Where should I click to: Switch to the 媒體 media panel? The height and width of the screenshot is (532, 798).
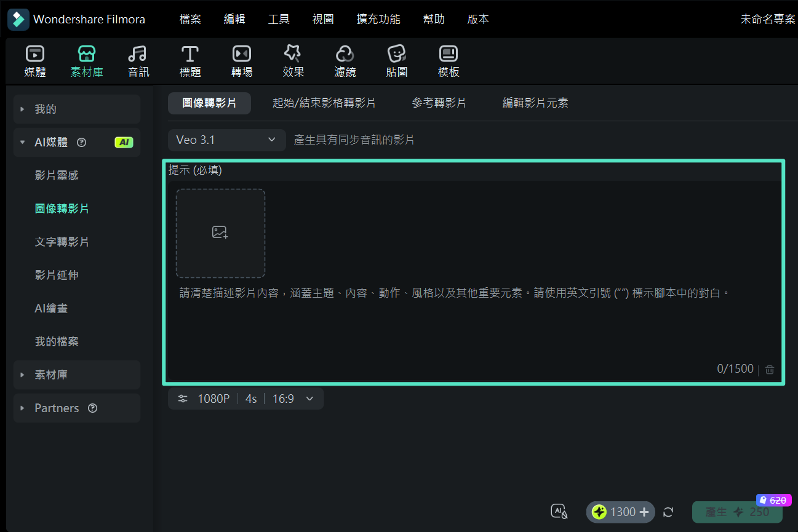tap(35, 60)
